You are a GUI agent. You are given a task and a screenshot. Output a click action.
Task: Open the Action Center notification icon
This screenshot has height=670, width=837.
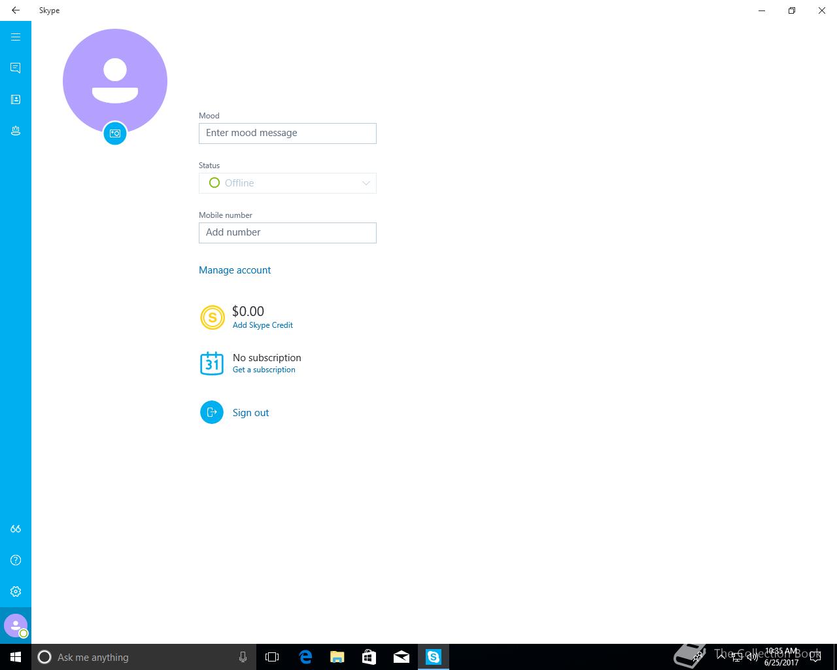pyautogui.click(x=815, y=657)
